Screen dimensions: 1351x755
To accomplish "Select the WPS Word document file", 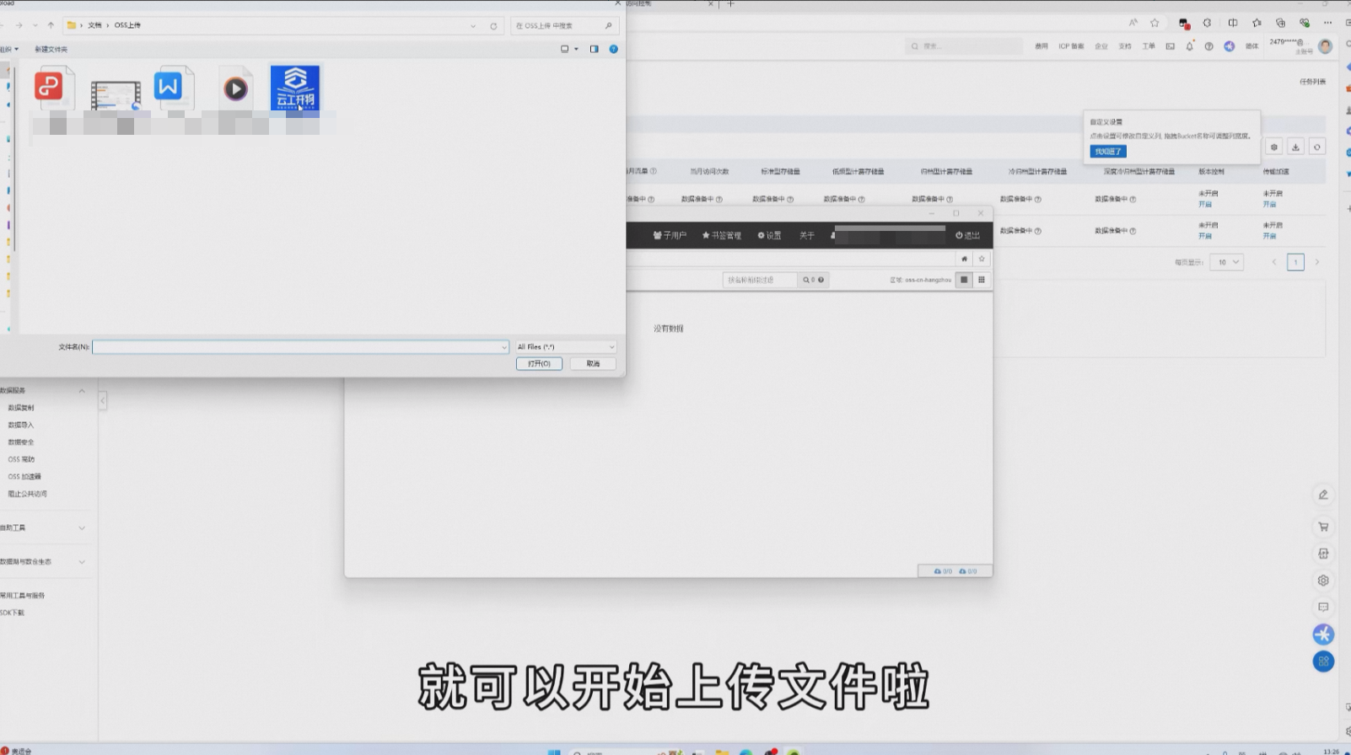I will 173,88.
